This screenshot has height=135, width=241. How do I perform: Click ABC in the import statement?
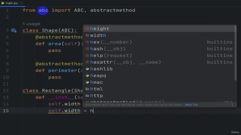(79, 10)
